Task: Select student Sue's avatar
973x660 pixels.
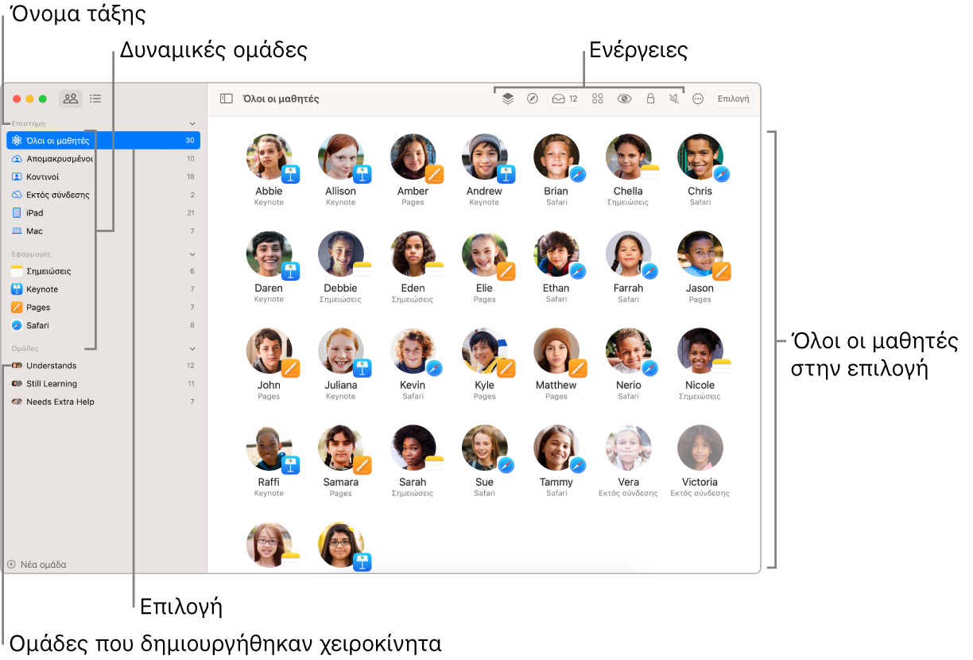Action: 485,448
